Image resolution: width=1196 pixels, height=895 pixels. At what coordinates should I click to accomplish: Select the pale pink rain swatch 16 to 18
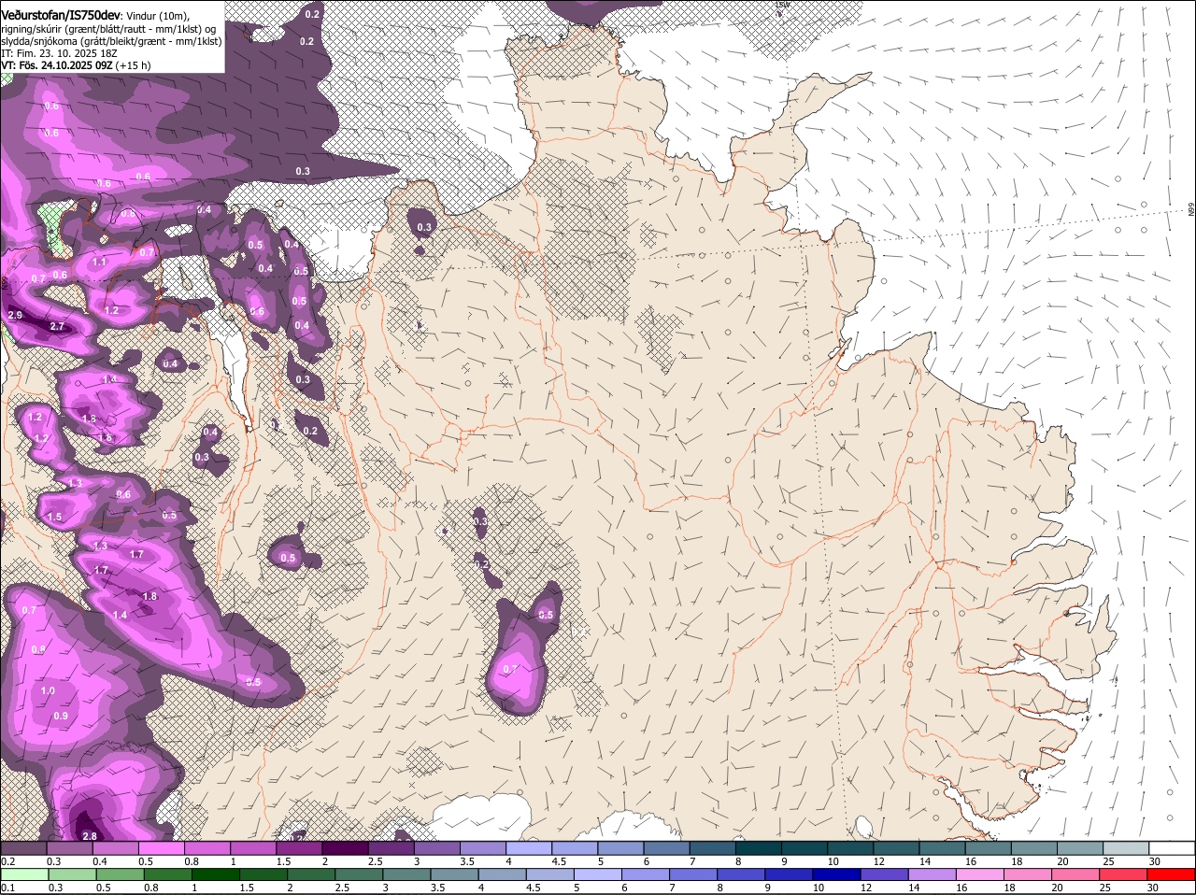(982, 874)
